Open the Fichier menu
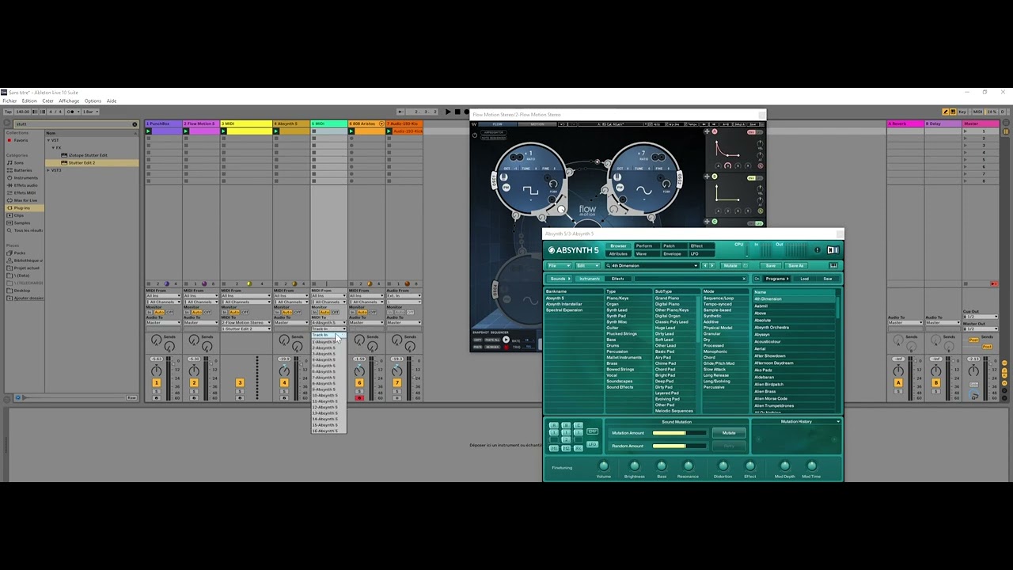This screenshot has width=1013, height=570. [x=9, y=101]
